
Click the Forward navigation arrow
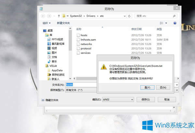pos(49,16)
